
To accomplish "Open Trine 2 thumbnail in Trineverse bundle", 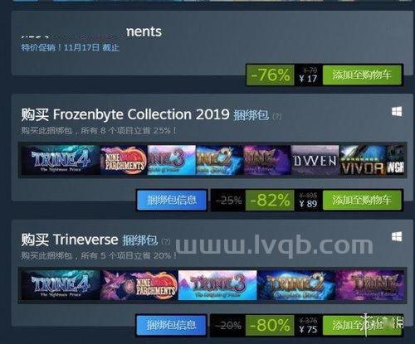I will [295, 285].
